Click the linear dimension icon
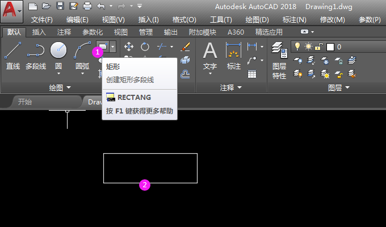The image size is (386, 227). [252, 47]
